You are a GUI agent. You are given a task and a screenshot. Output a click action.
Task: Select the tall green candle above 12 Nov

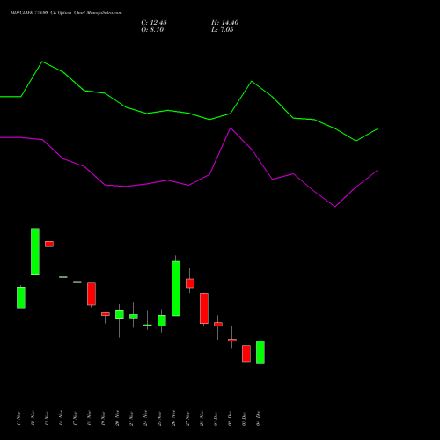pos(35,252)
